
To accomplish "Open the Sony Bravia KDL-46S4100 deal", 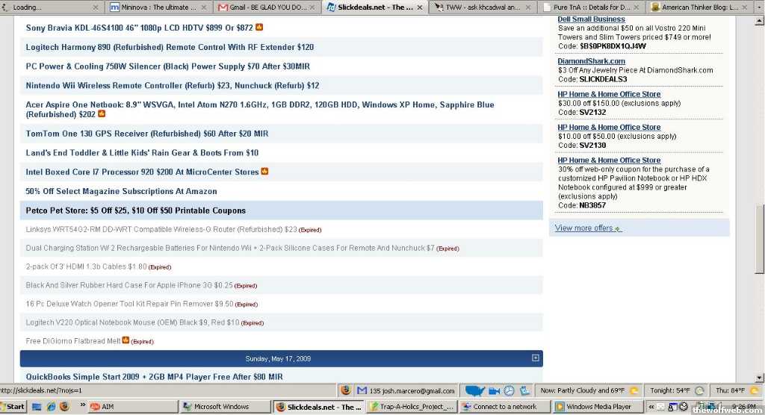I will point(139,28).
